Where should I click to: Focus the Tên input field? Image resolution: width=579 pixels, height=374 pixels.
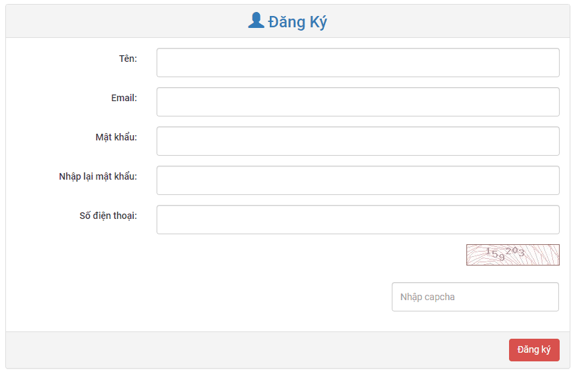358,63
